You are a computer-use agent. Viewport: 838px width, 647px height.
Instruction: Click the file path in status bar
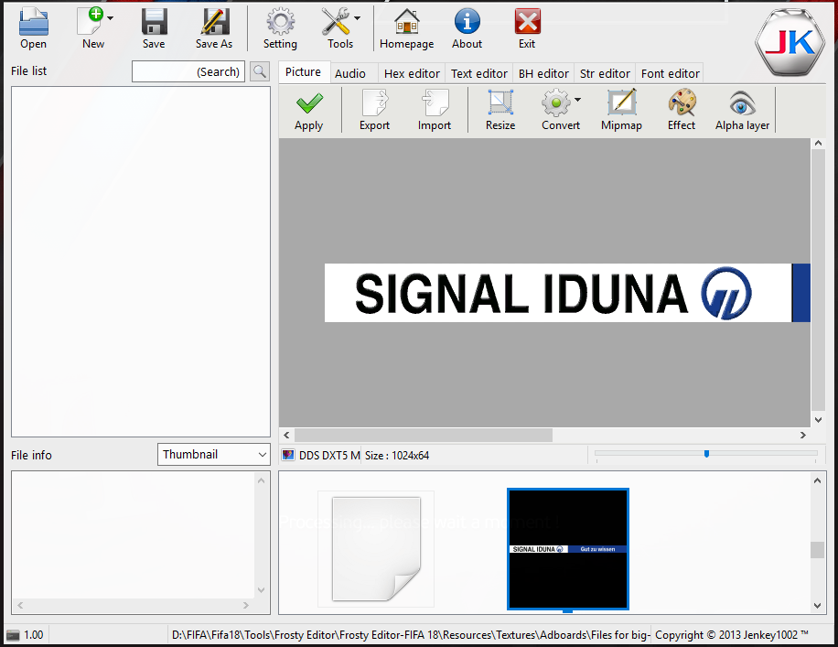[x=411, y=635]
